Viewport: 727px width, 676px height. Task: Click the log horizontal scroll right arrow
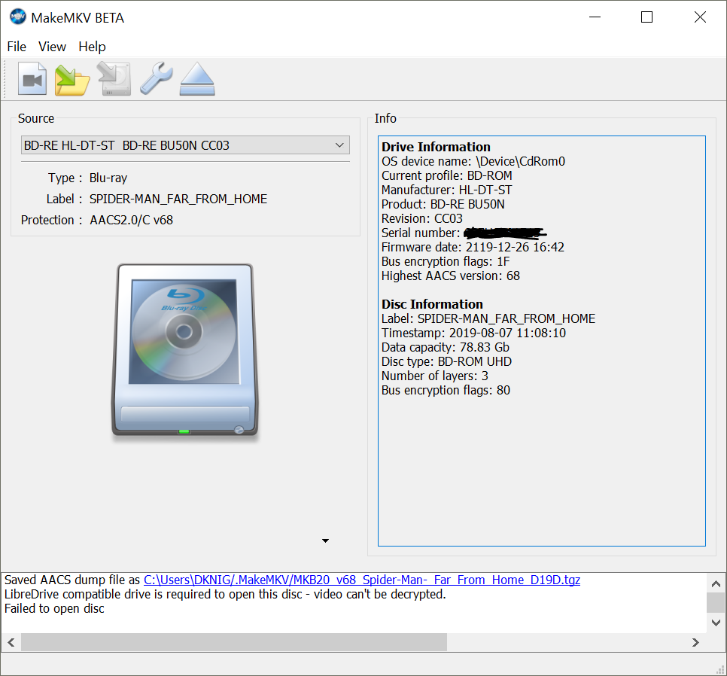point(695,642)
